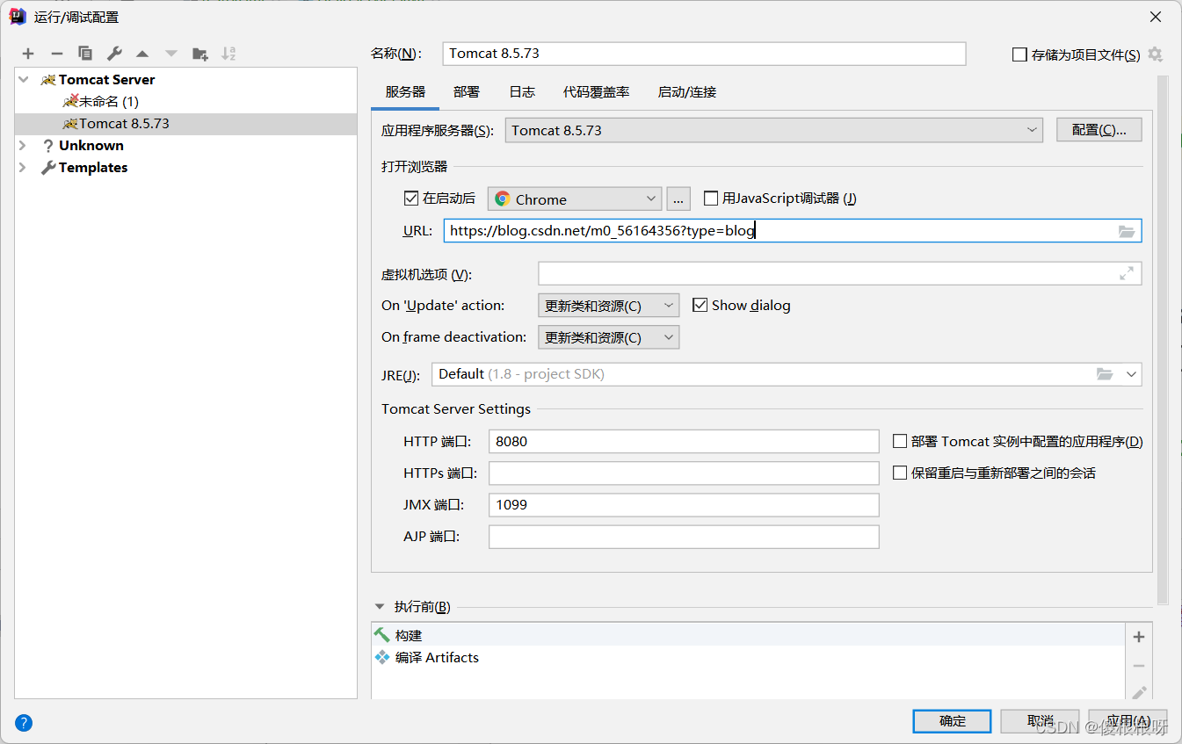Open help question mark icon
The width and height of the screenshot is (1182, 744).
tap(24, 724)
